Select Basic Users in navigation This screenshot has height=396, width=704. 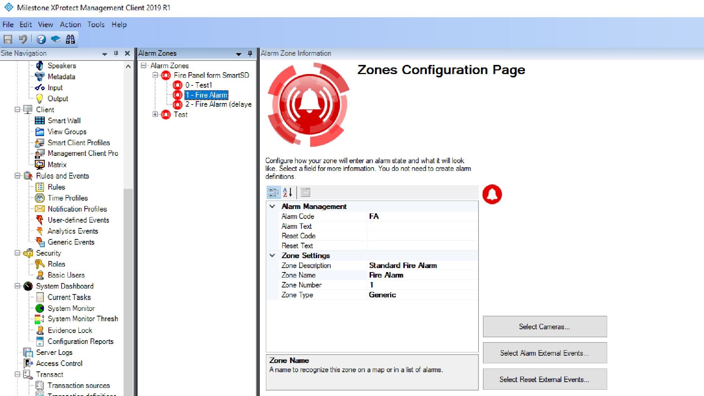(x=66, y=275)
